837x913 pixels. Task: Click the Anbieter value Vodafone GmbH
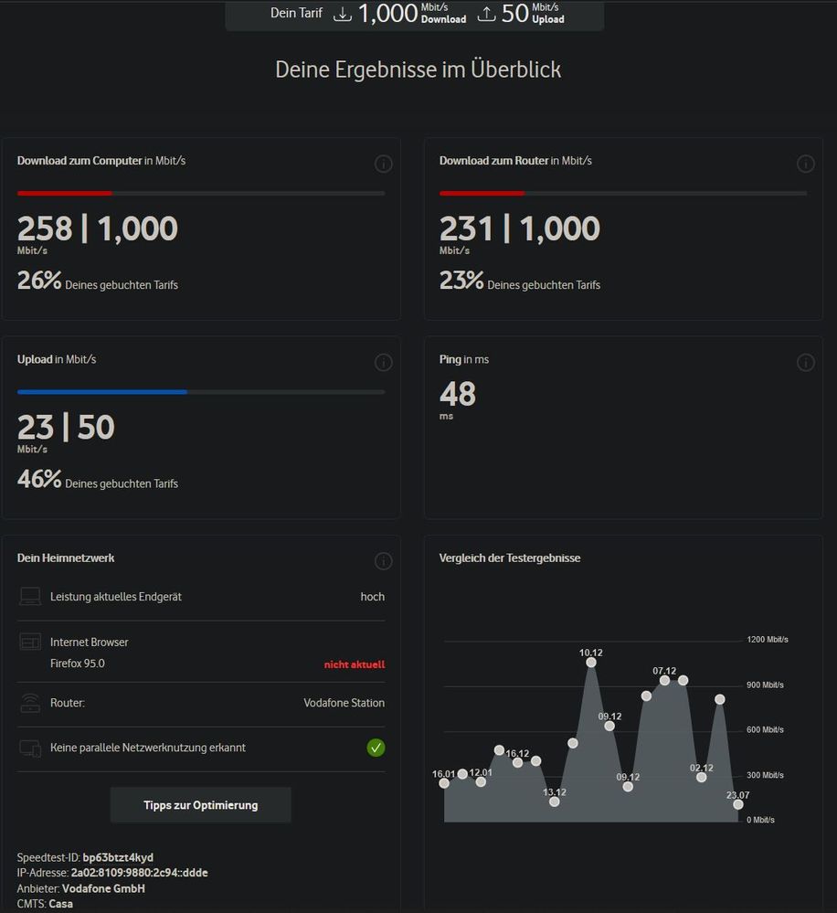coord(103,888)
